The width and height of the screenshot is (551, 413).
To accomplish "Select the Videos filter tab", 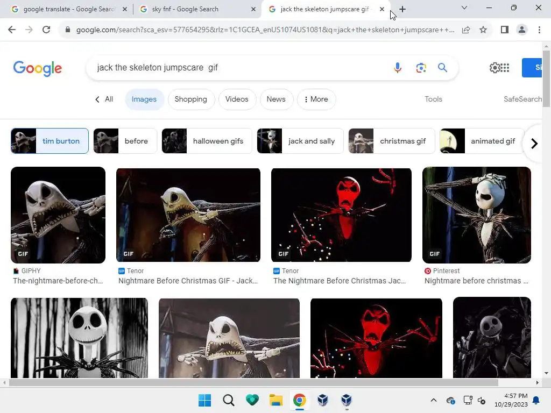I will coord(237,99).
